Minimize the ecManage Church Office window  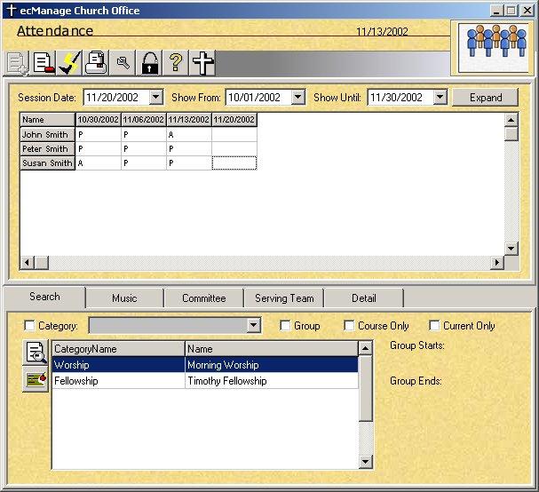tap(496, 11)
